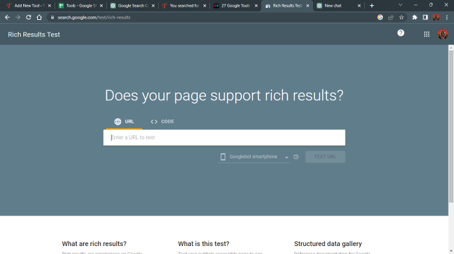Click the What is this test? heading
The height and width of the screenshot is (254, 454).
203,244
